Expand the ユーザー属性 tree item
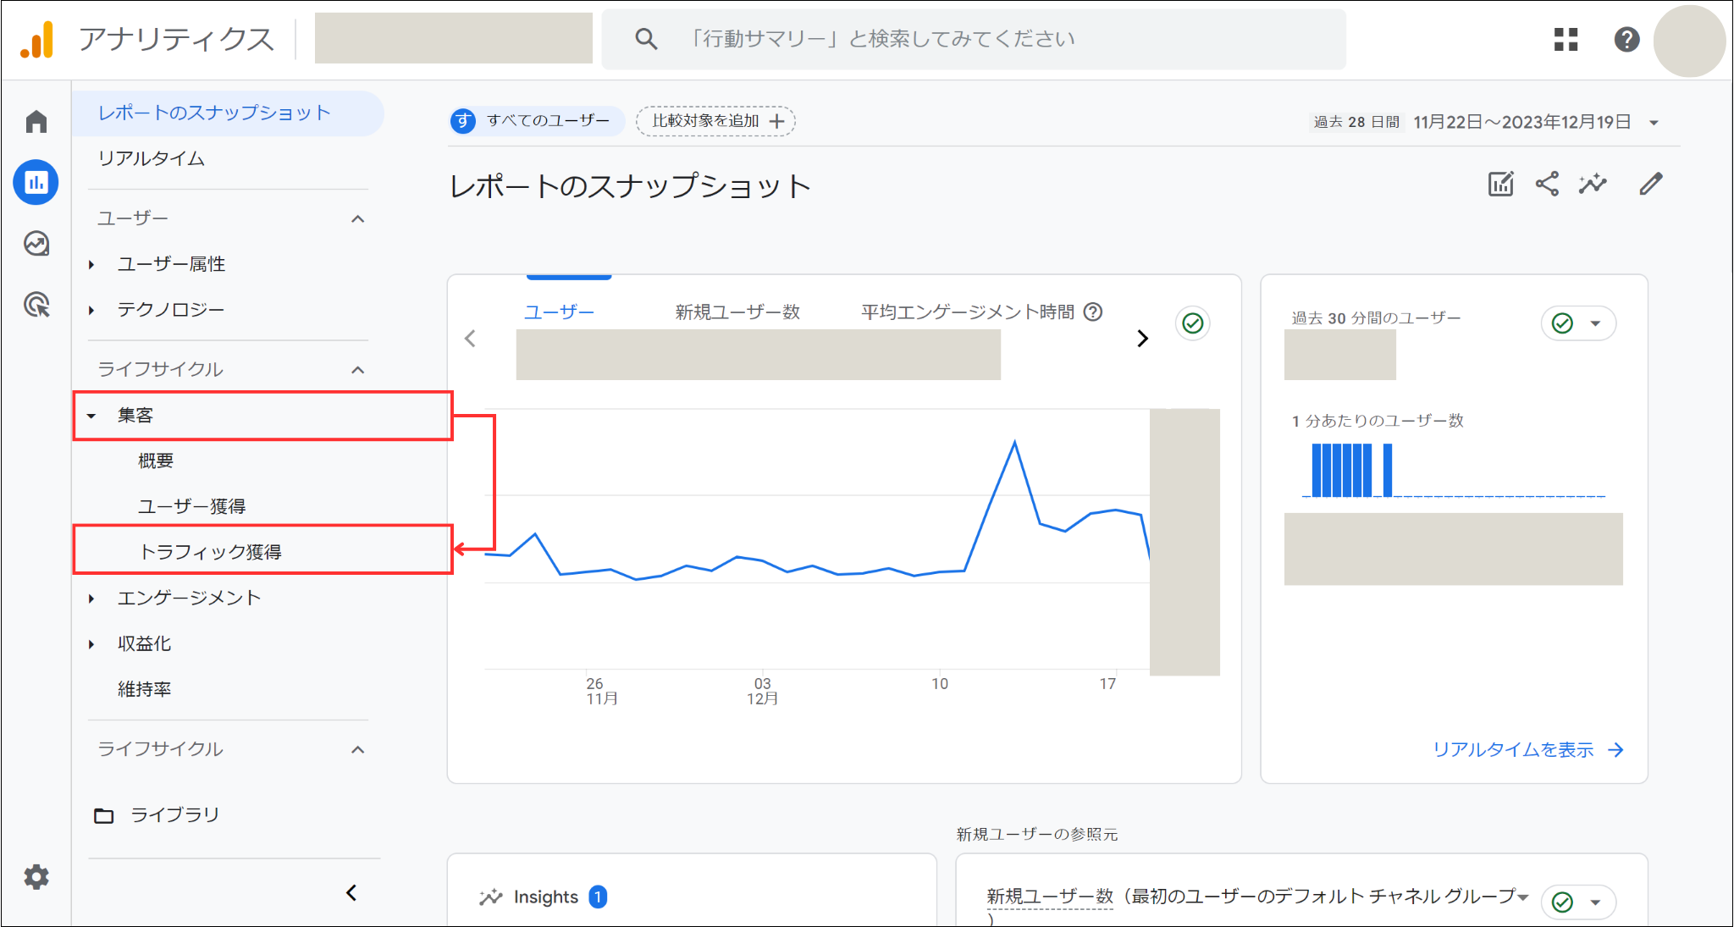This screenshot has height=927, width=1734. coord(91,265)
